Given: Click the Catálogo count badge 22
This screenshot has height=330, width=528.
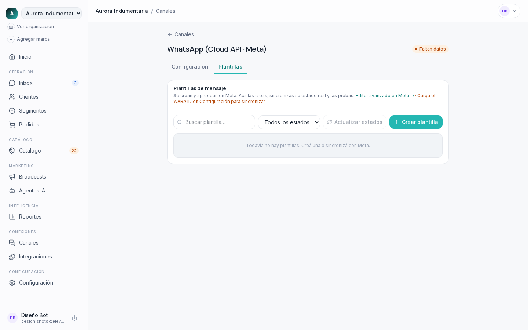Looking at the screenshot, I should tap(74, 151).
